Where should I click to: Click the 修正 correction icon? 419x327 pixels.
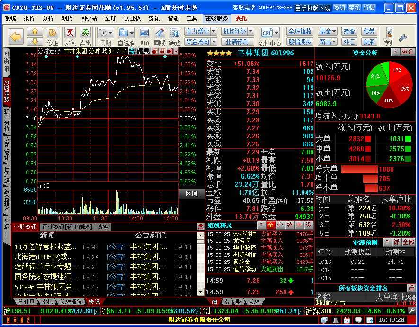pyautogui.click(x=53, y=36)
